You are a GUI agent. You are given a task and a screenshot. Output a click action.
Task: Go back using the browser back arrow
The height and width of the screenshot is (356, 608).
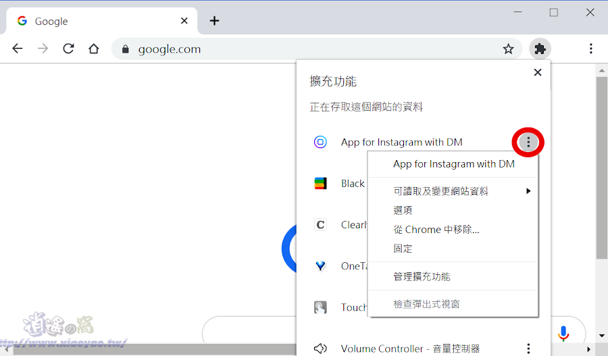[18, 49]
